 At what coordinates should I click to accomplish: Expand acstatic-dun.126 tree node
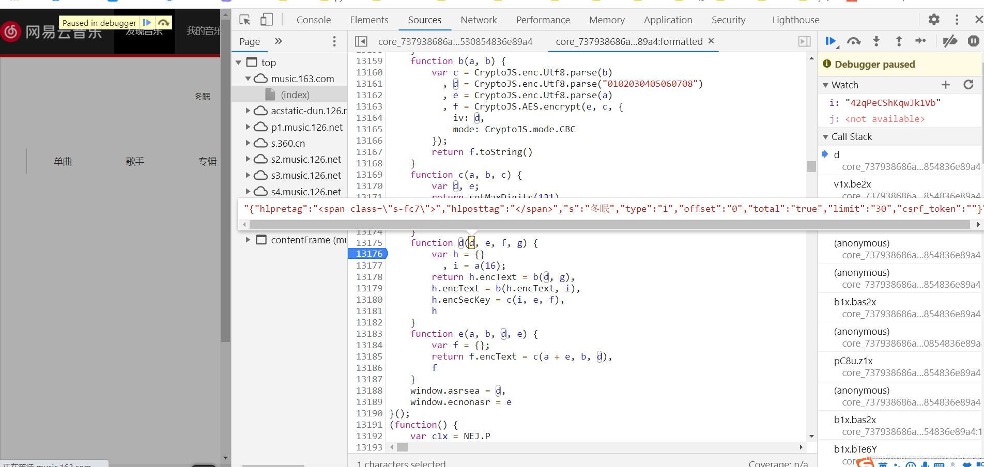coord(248,111)
